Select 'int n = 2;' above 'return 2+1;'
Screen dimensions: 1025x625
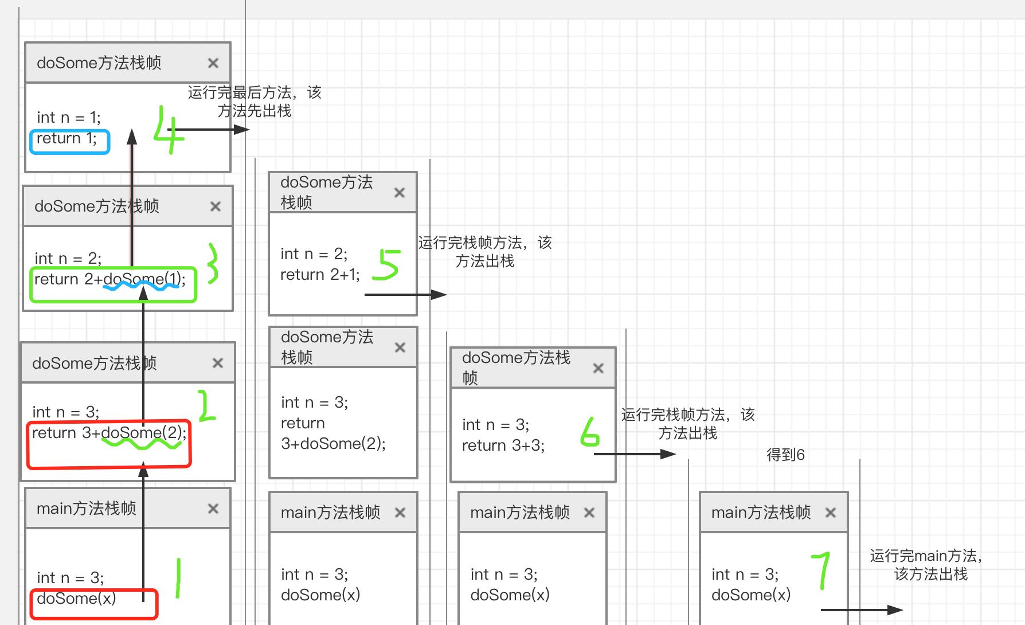[x=314, y=254]
